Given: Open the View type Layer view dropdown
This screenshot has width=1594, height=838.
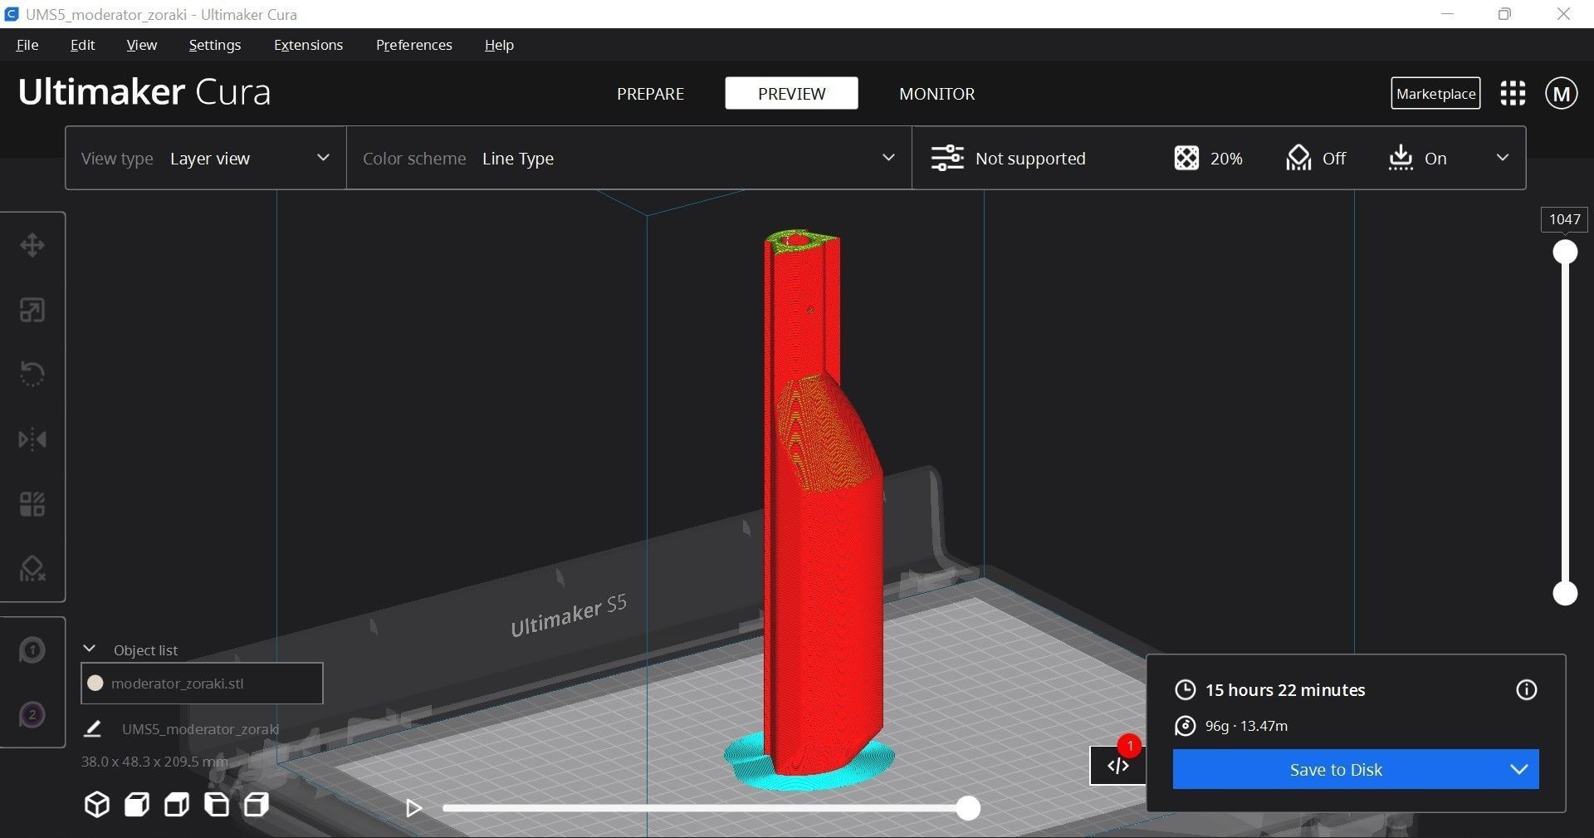Looking at the screenshot, I should coord(206,158).
